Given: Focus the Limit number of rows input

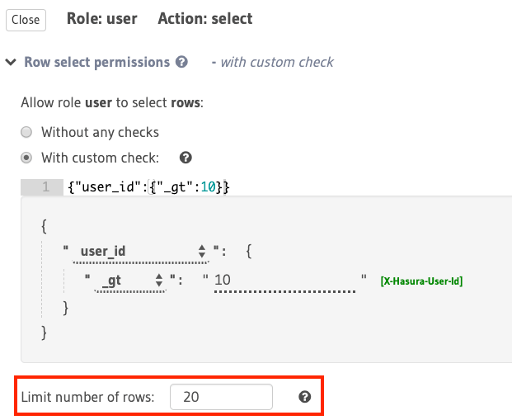Looking at the screenshot, I should pos(221,397).
